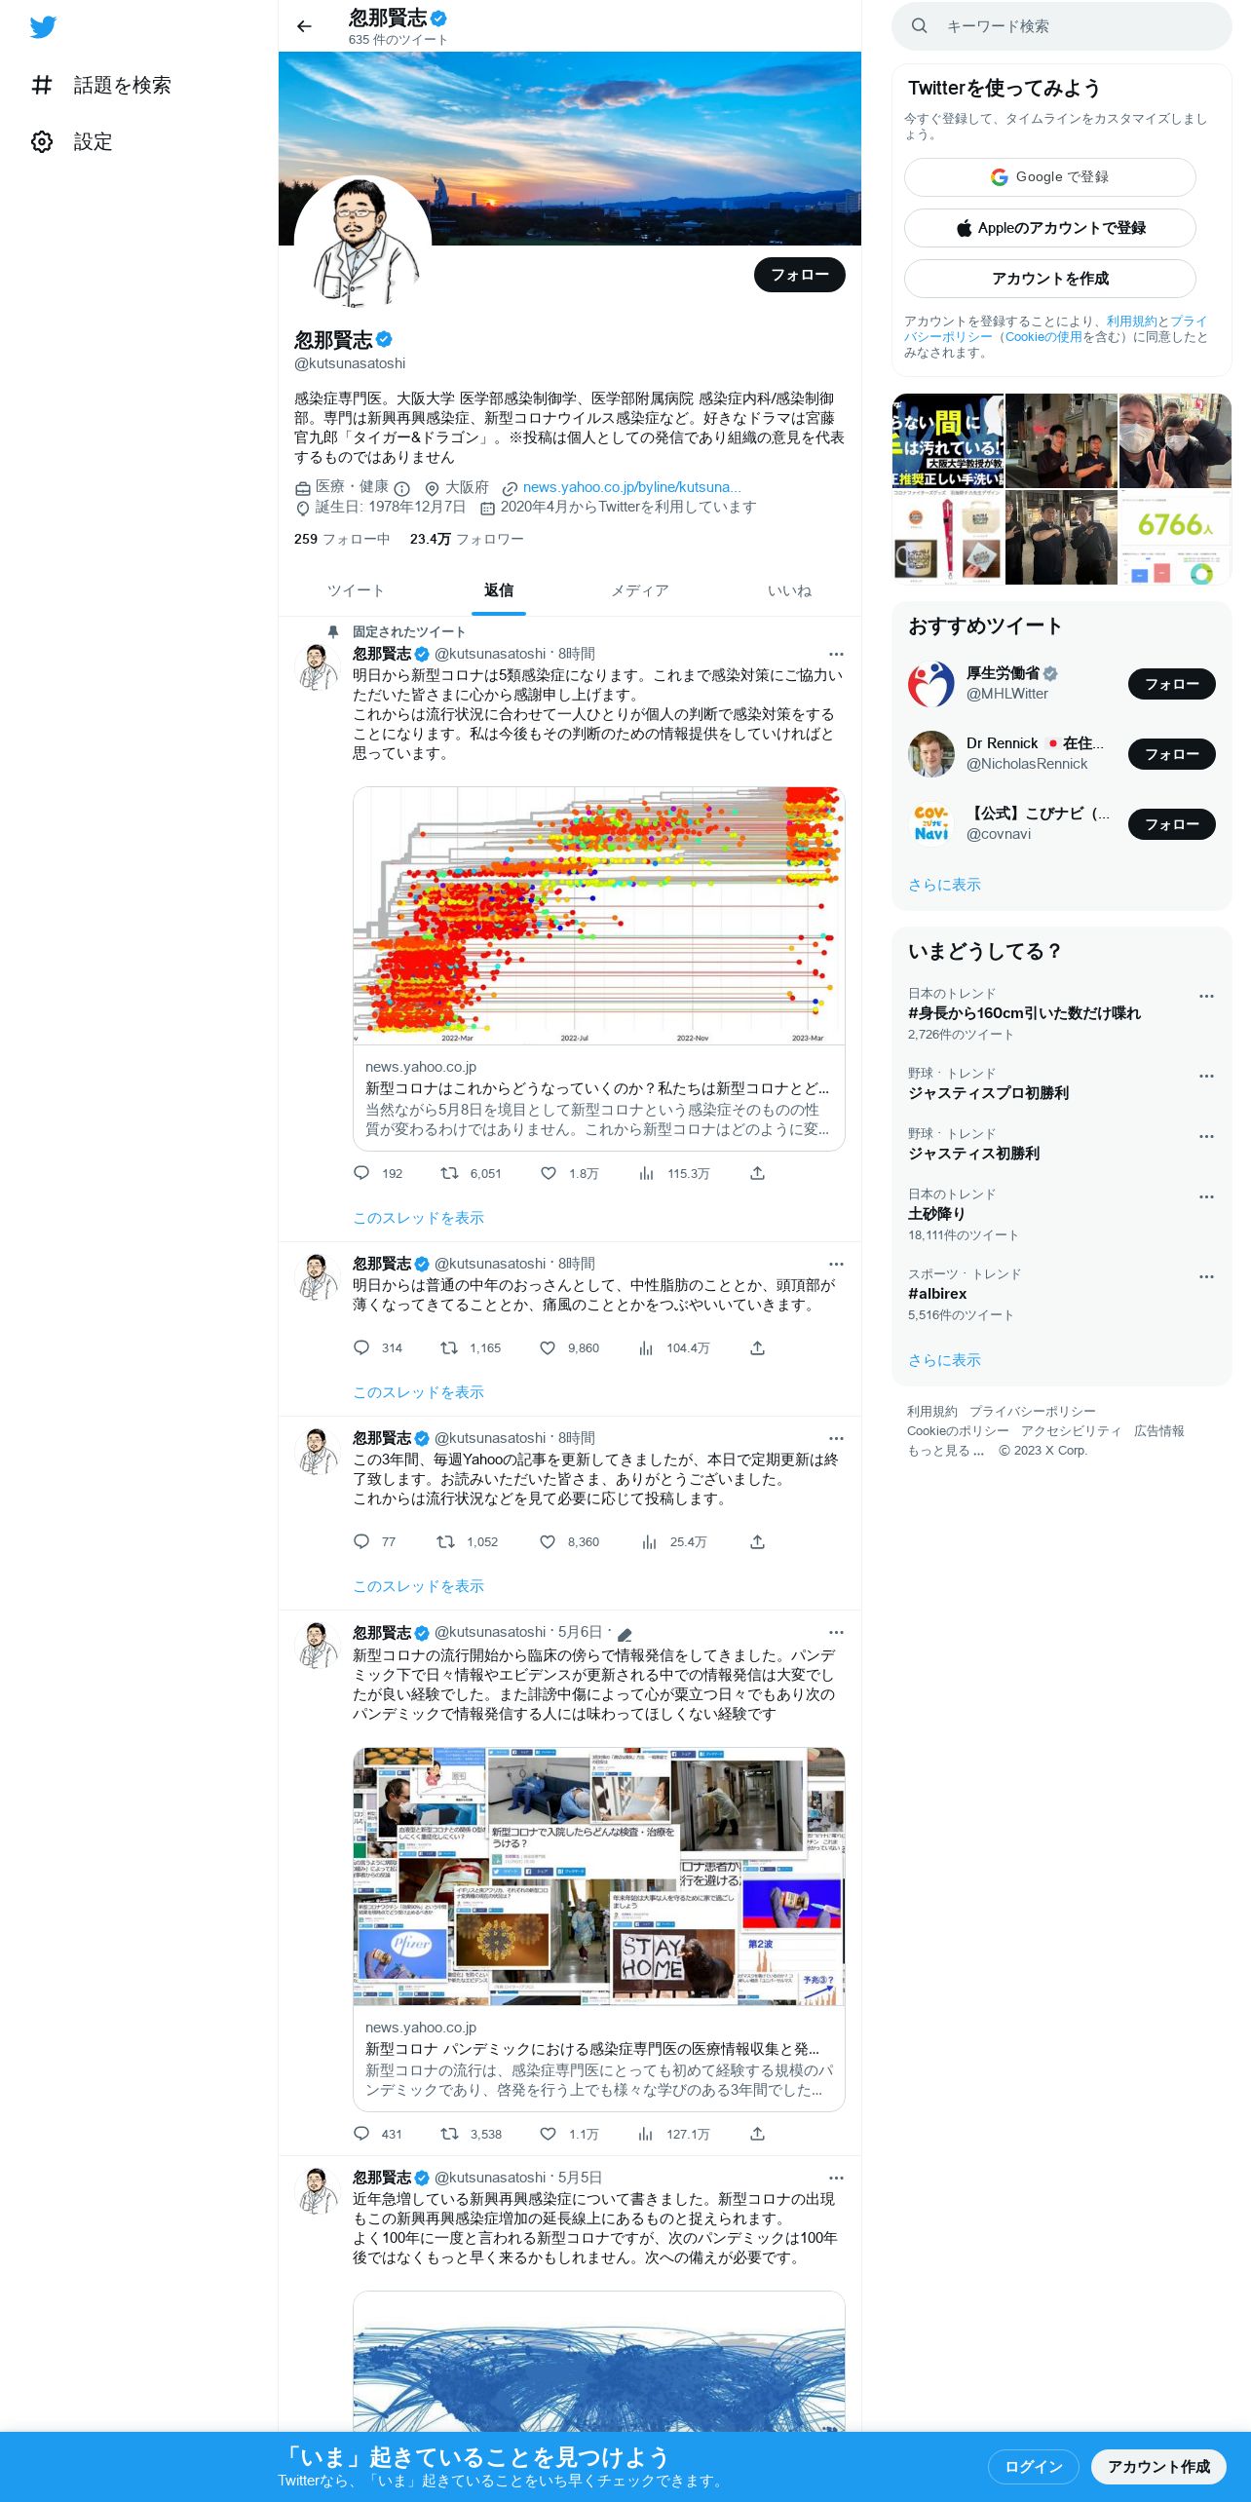Like icon showing 9,860 likes
1251x2502 pixels.
[x=548, y=1347]
